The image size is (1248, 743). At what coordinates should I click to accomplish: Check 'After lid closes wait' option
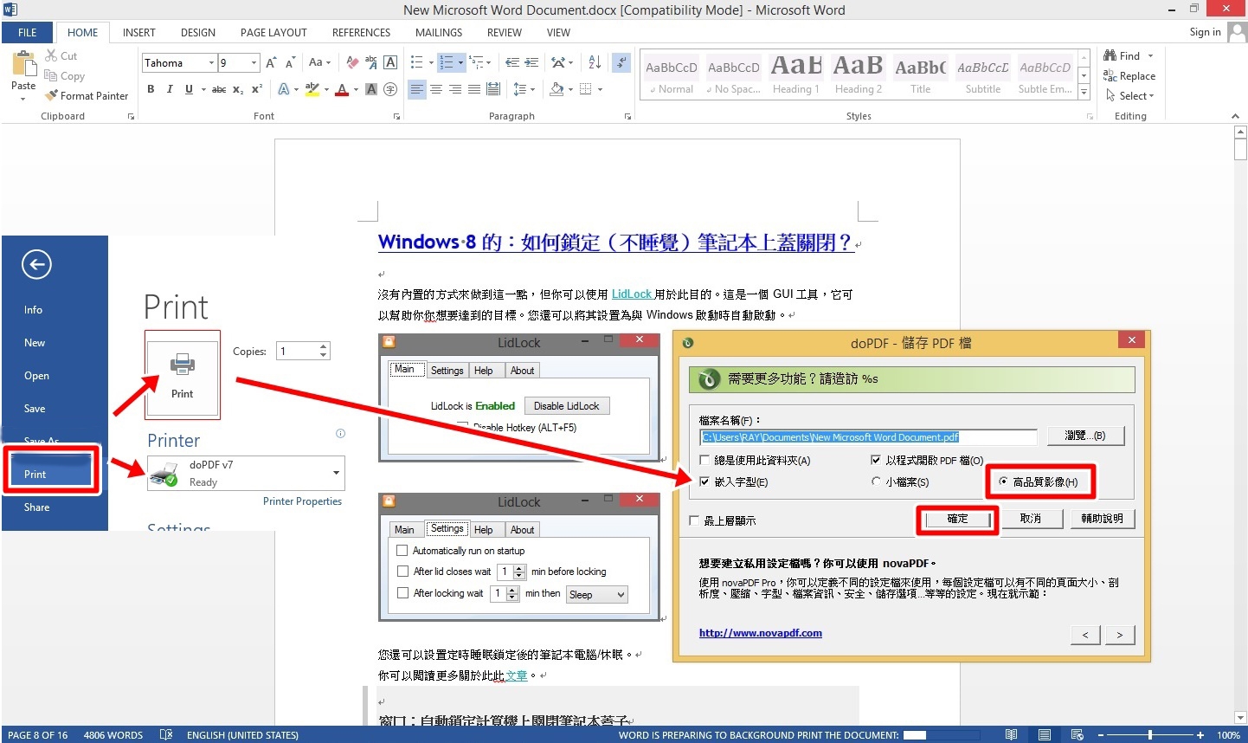pyautogui.click(x=402, y=572)
